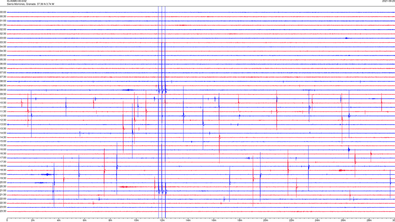This screenshot has height=222, width=395.
Task: Select the 16m mark on the minute axis
Action: (214, 220)
